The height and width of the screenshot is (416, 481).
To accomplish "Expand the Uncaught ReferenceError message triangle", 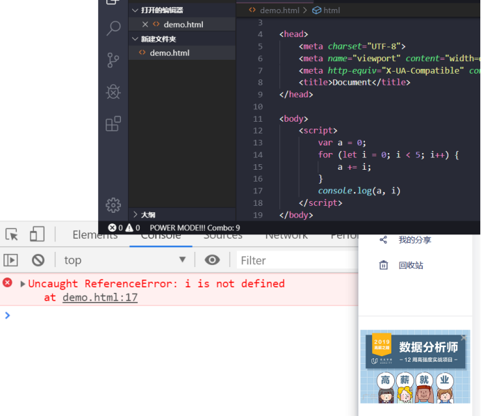I will coord(22,284).
